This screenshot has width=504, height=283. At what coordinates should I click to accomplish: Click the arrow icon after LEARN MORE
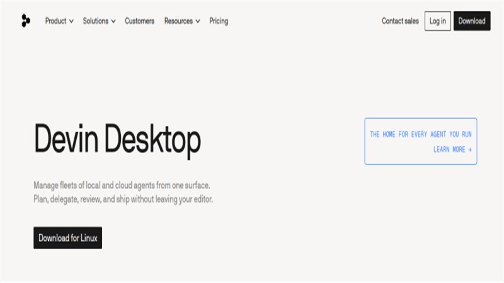470,150
